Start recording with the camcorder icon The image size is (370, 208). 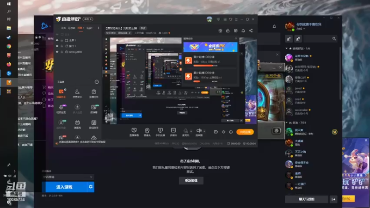pos(216,132)
